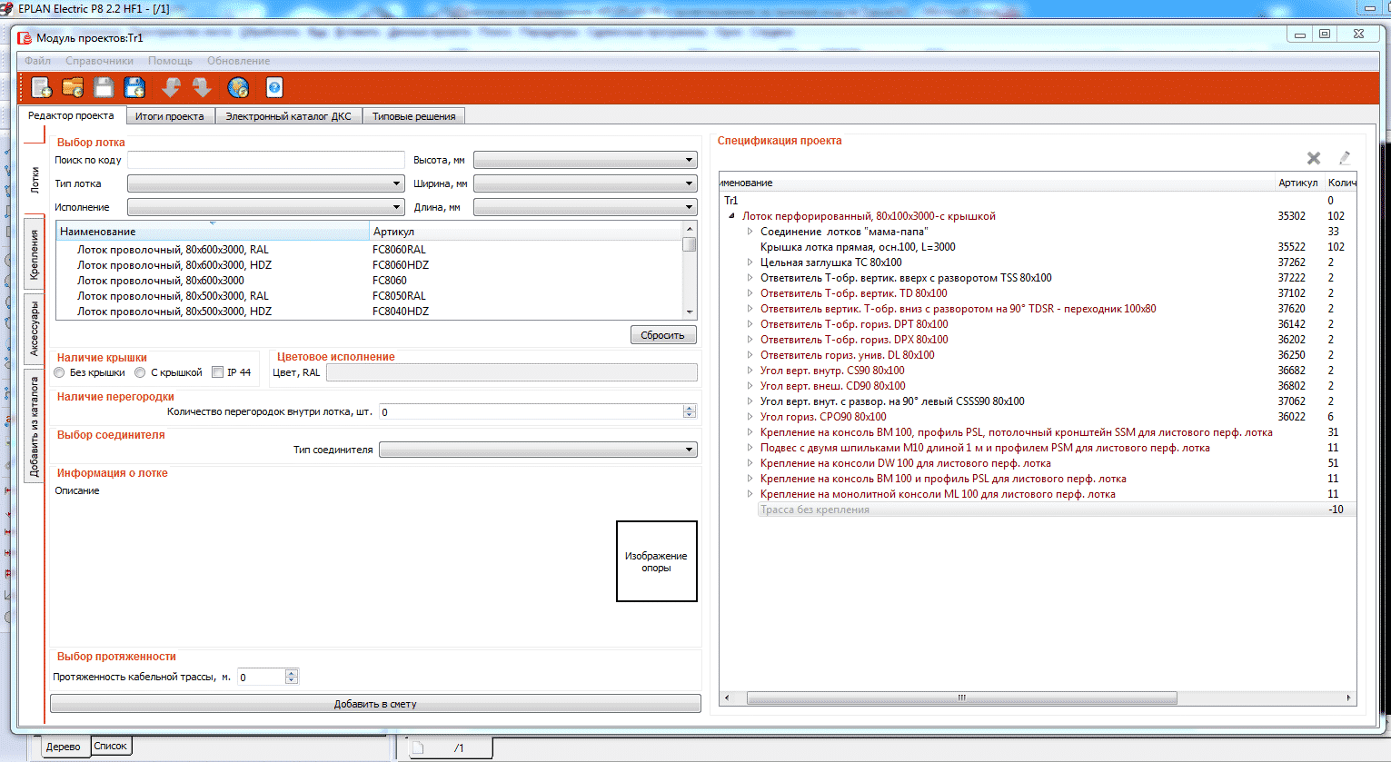Open help via question mark icon

[x=274, y=87]
